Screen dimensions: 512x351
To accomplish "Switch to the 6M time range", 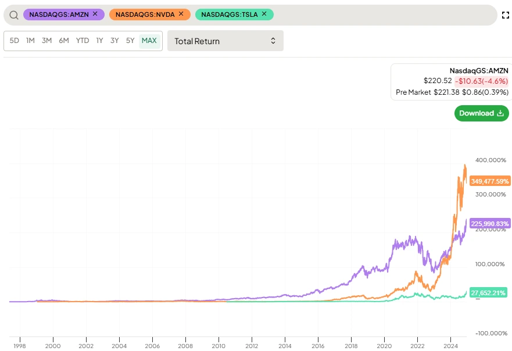I will tap(64, 41).
